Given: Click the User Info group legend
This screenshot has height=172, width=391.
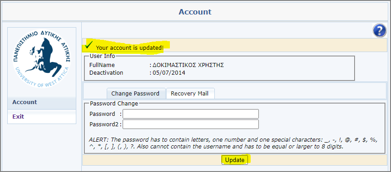Looking at the screenshot, I should pyautogui.click(x=102, y=56).
